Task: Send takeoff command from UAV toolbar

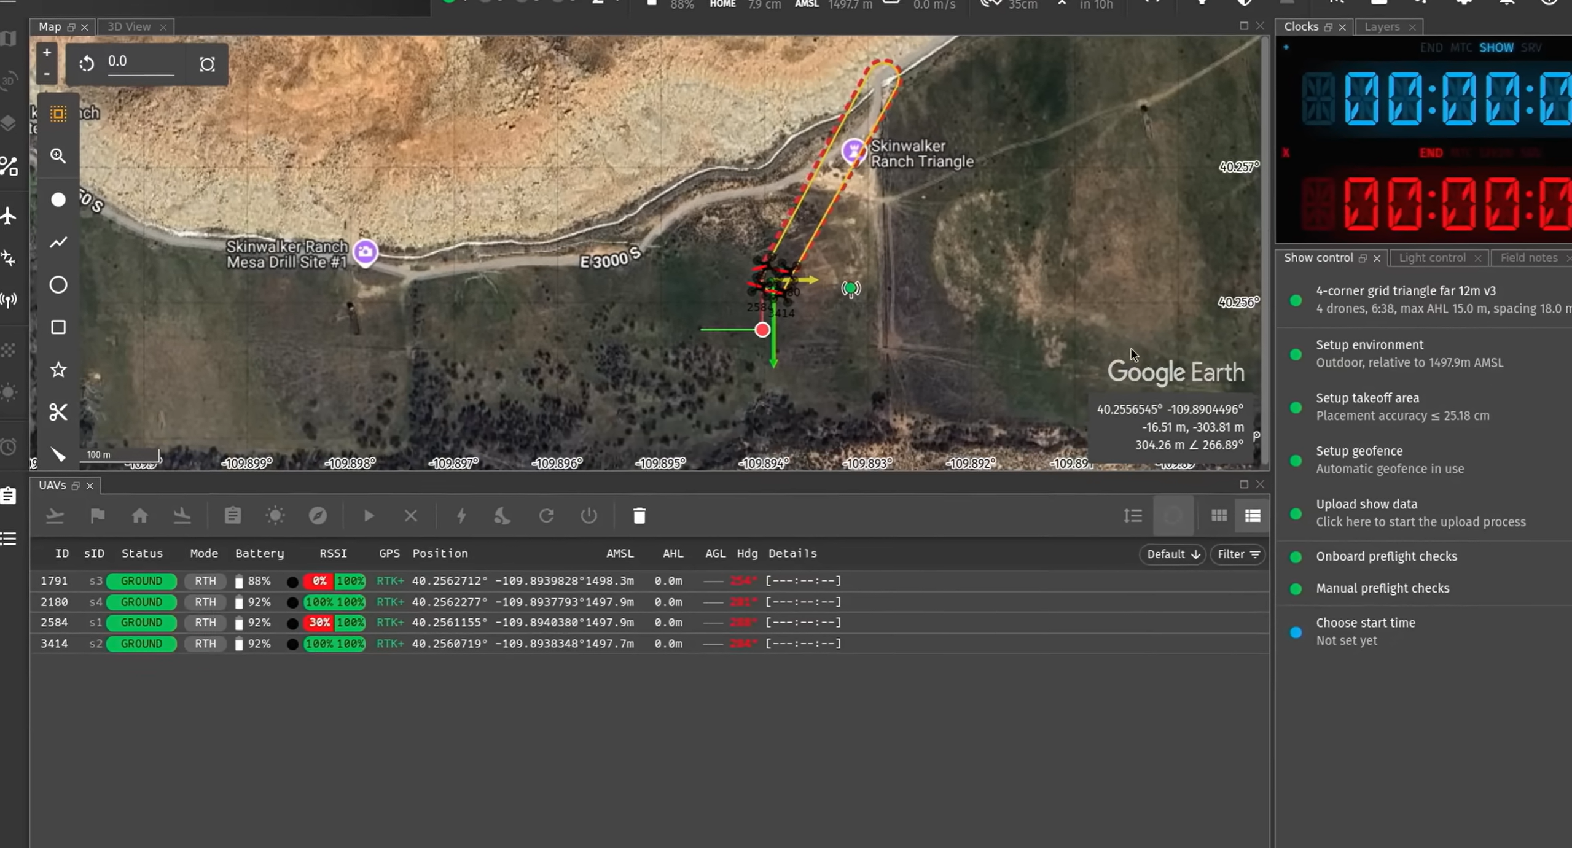Action: pos(55,516)
